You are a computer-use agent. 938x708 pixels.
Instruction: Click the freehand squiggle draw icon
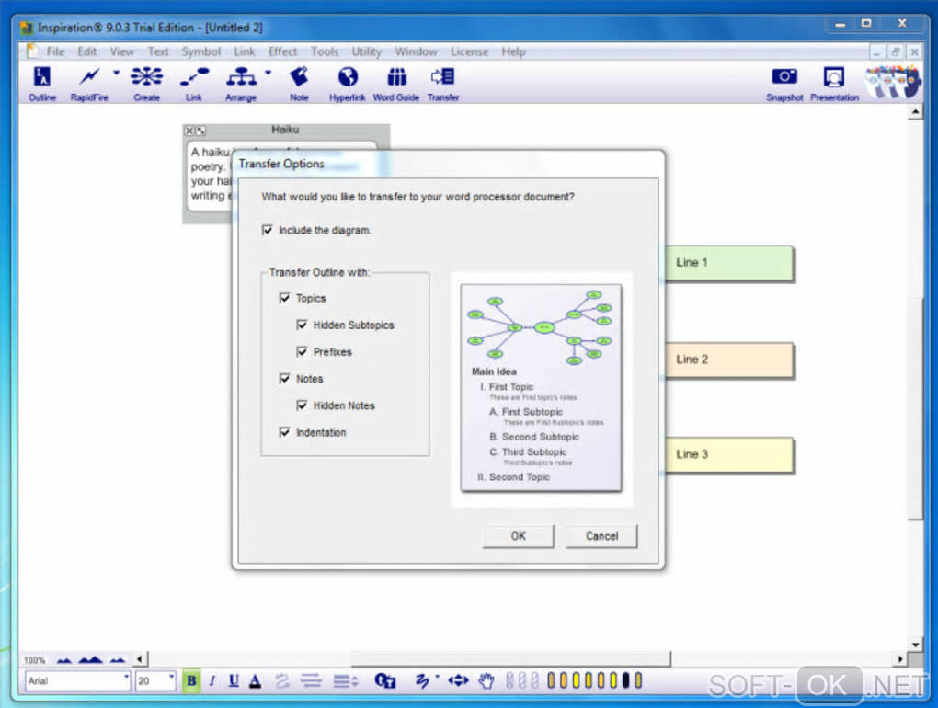click(422, 680)
